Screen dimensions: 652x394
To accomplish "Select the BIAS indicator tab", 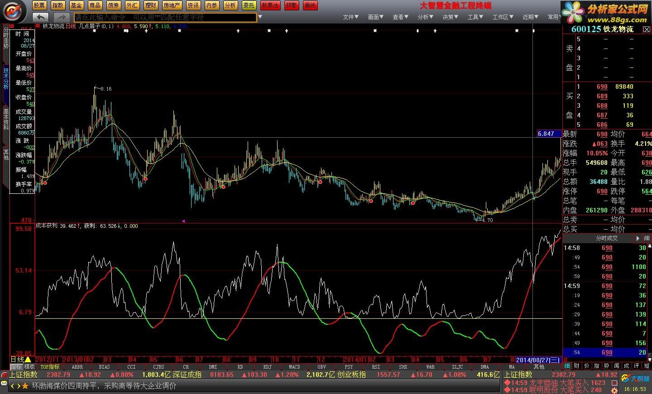I will 104,367.
